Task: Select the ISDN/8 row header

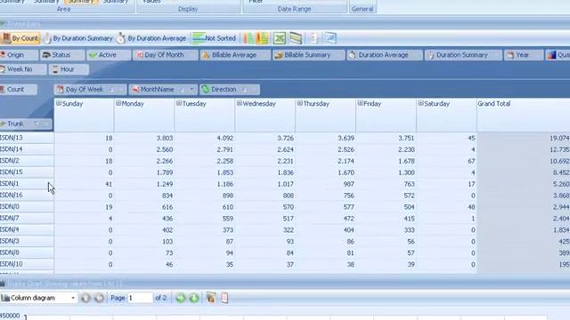Action: 27,252
